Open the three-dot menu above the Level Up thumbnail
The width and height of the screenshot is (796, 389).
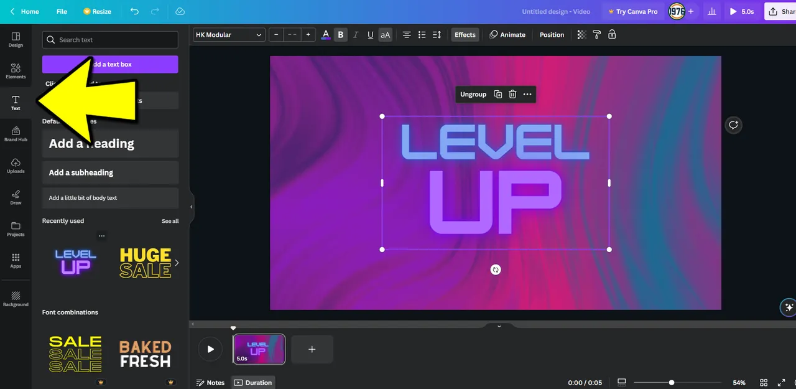coord(101,236)
